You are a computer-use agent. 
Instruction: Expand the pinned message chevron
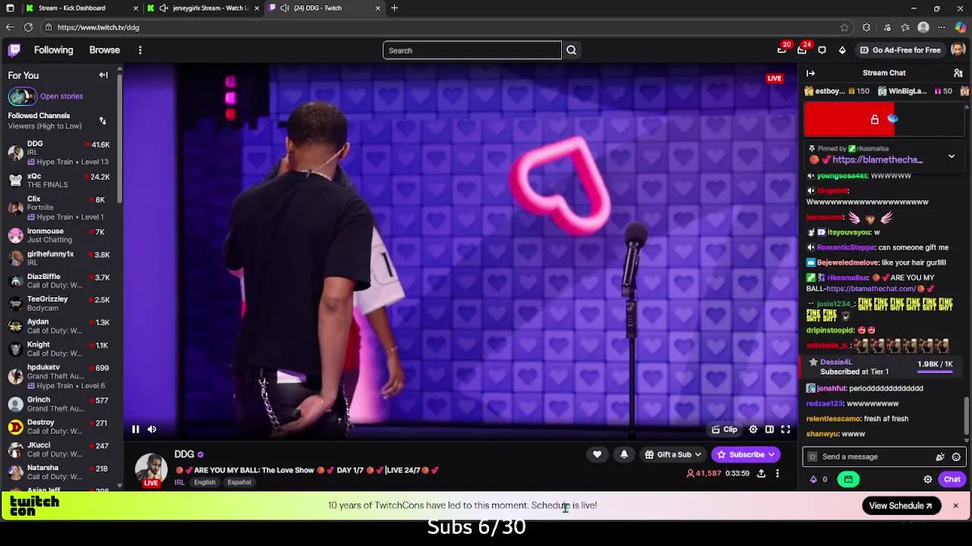coord(951,156)
